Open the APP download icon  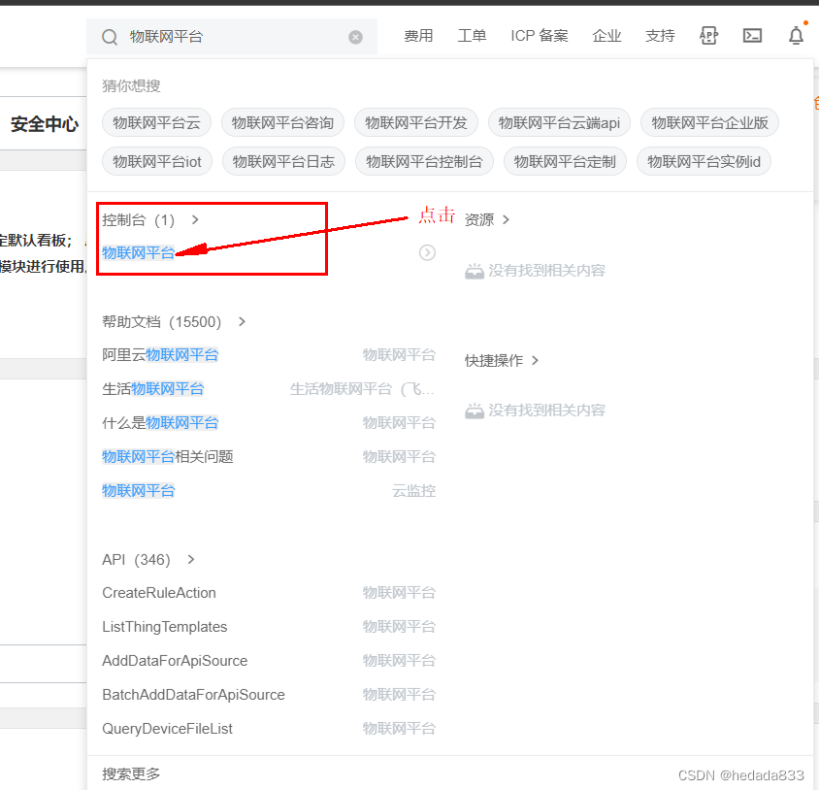[708, 36]
